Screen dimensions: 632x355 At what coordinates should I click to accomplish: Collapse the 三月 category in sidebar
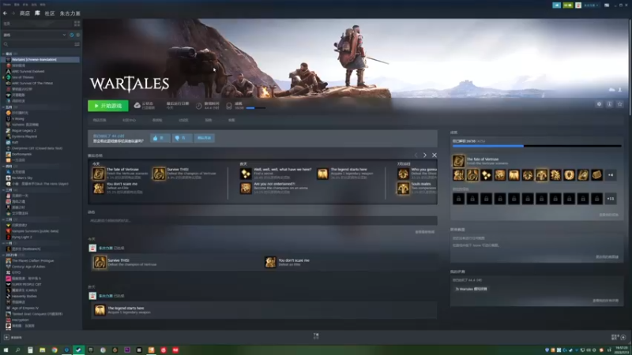4,189
